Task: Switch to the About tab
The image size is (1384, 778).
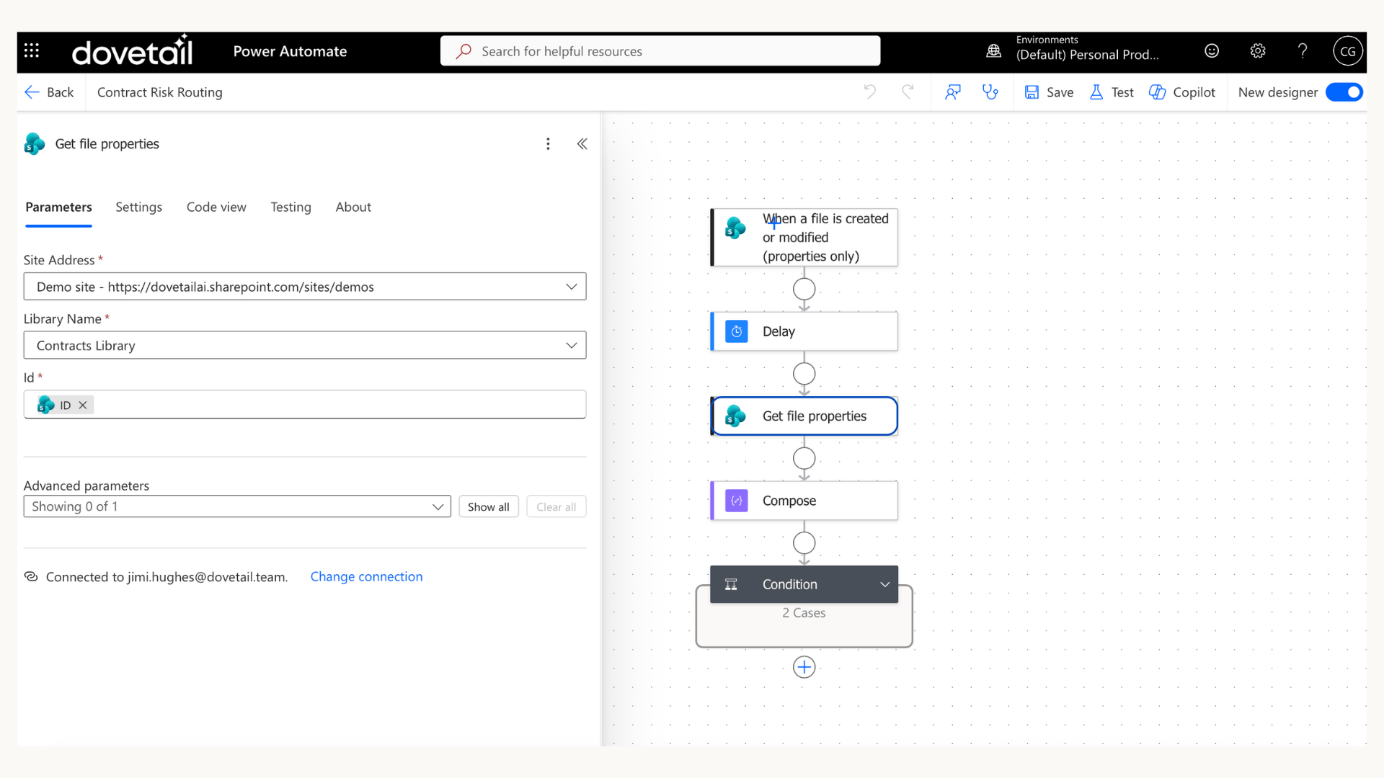Action: [x=353, y=207]
